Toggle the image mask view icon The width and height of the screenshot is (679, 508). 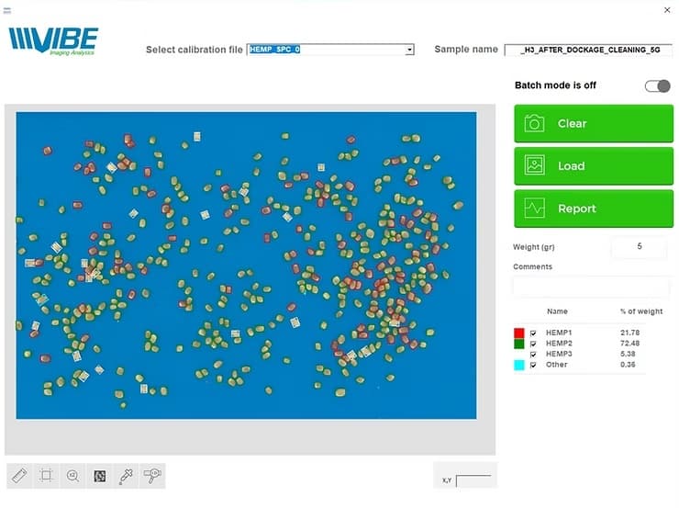[x=100, y=475]
